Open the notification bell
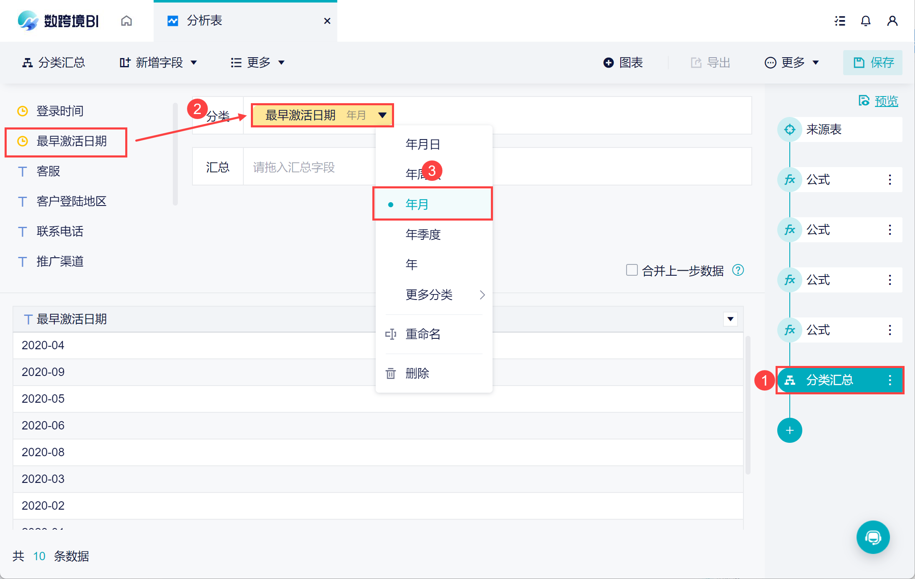This screenshot has height=579, width=915. pos(866,21)
